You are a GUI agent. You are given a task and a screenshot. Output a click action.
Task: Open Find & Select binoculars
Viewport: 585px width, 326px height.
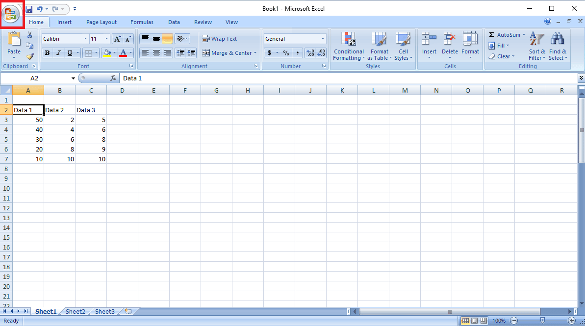click(558, 47)
